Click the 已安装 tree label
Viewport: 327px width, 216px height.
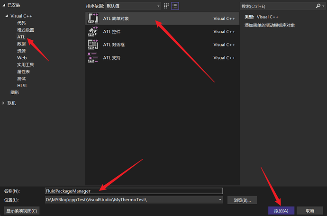[x=14, y=5]
